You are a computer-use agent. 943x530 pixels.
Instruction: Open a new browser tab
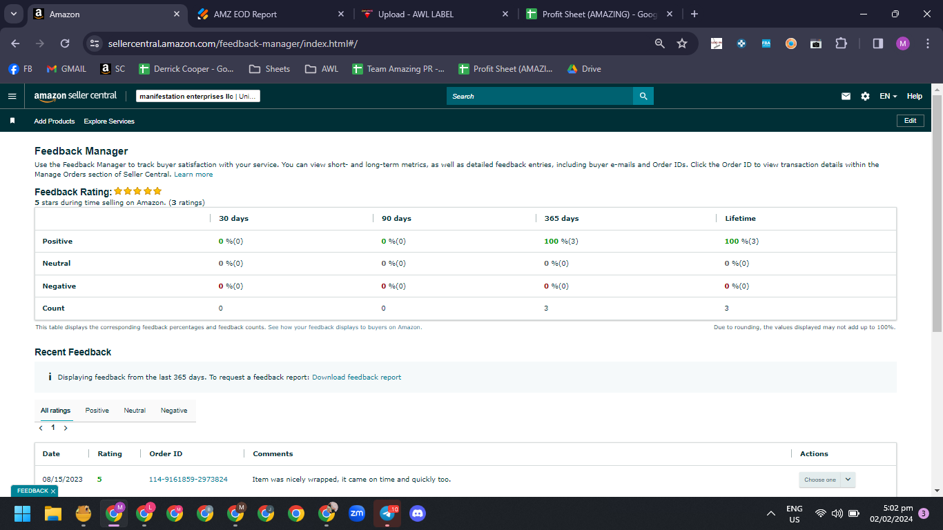click(x=694, y=14)
